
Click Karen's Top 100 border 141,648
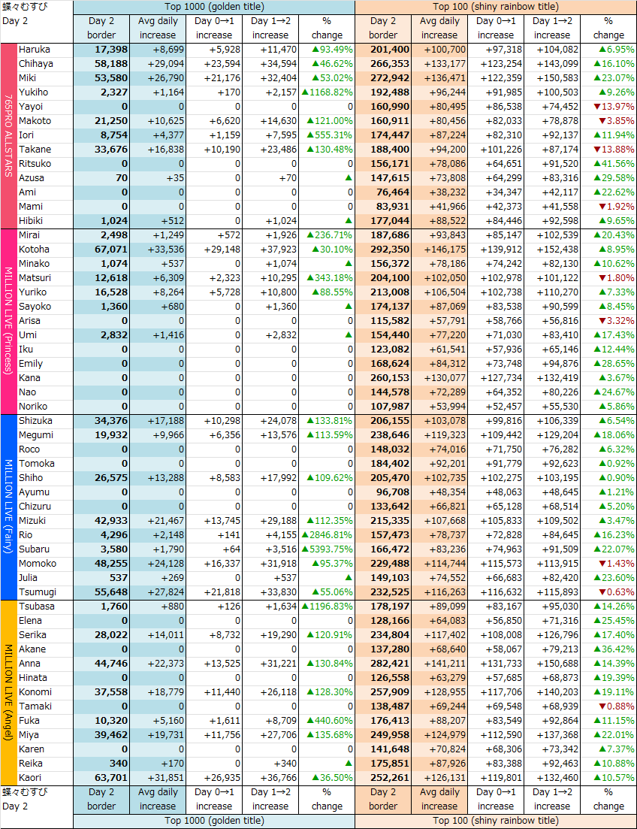(383, 749)
